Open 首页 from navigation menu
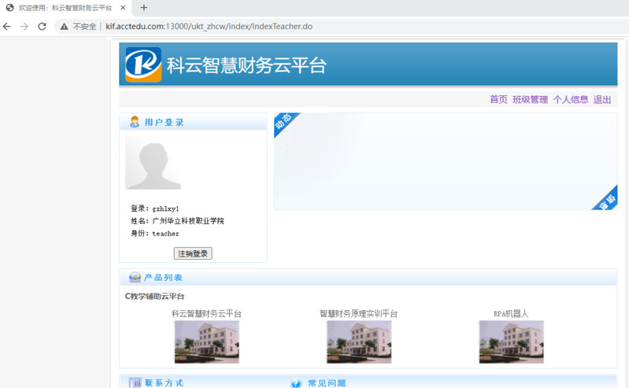 [498, 100]
